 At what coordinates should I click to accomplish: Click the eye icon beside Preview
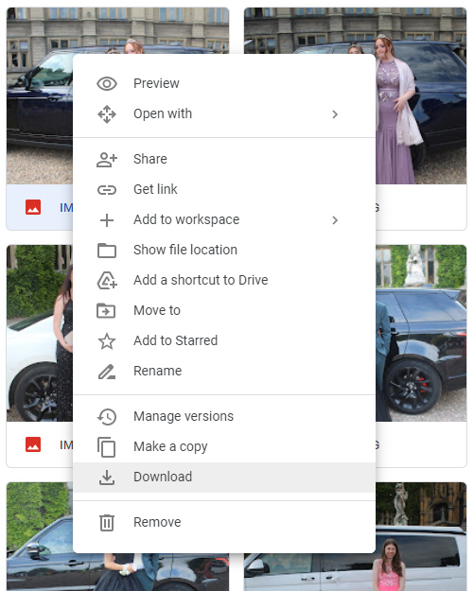[107, 83]
